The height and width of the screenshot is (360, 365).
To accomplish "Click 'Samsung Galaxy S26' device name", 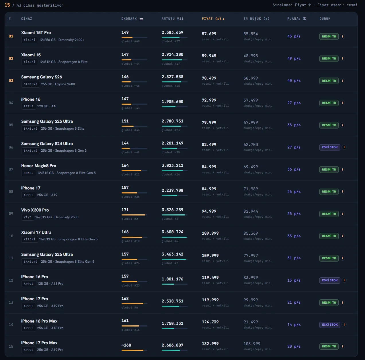I will pyautogui.click(x=42, y=77).
